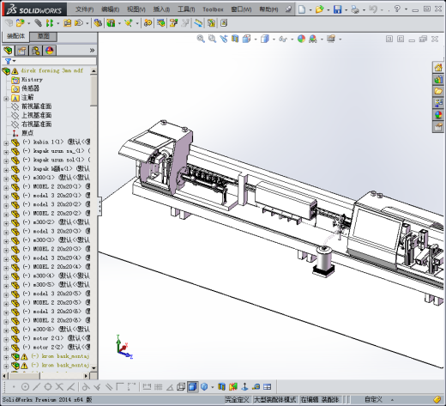The image size is (446, 406).
Task: Open the Section View tool
Action: 235,39
